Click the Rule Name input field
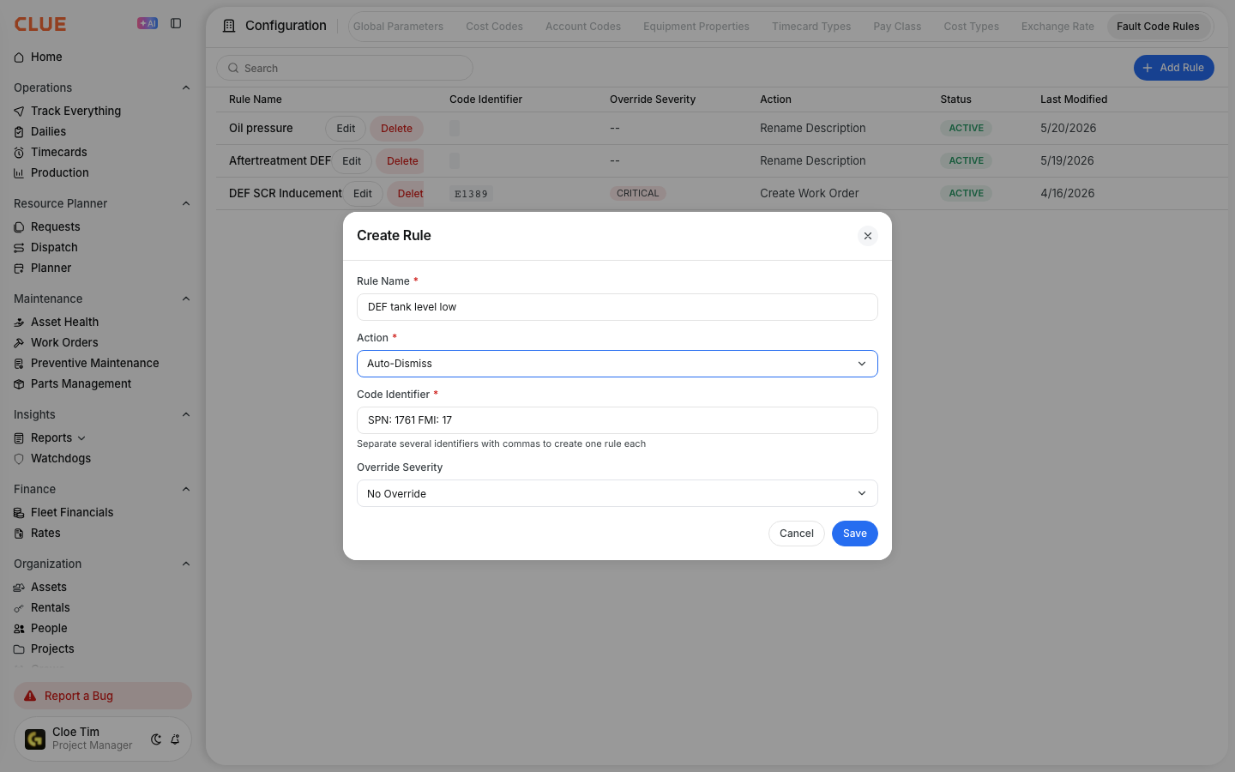The image size is (1235, 772). [617, 307]
